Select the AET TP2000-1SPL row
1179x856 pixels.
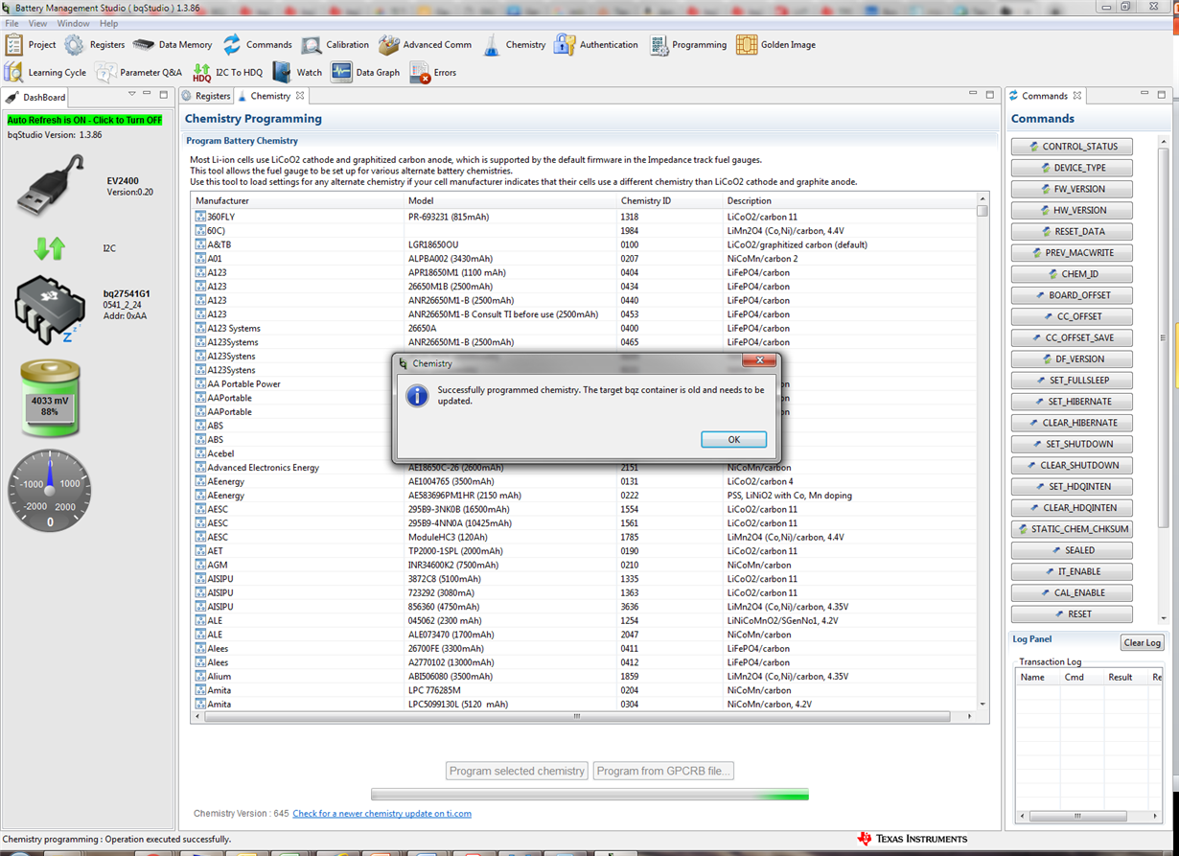tap(584, 551)
